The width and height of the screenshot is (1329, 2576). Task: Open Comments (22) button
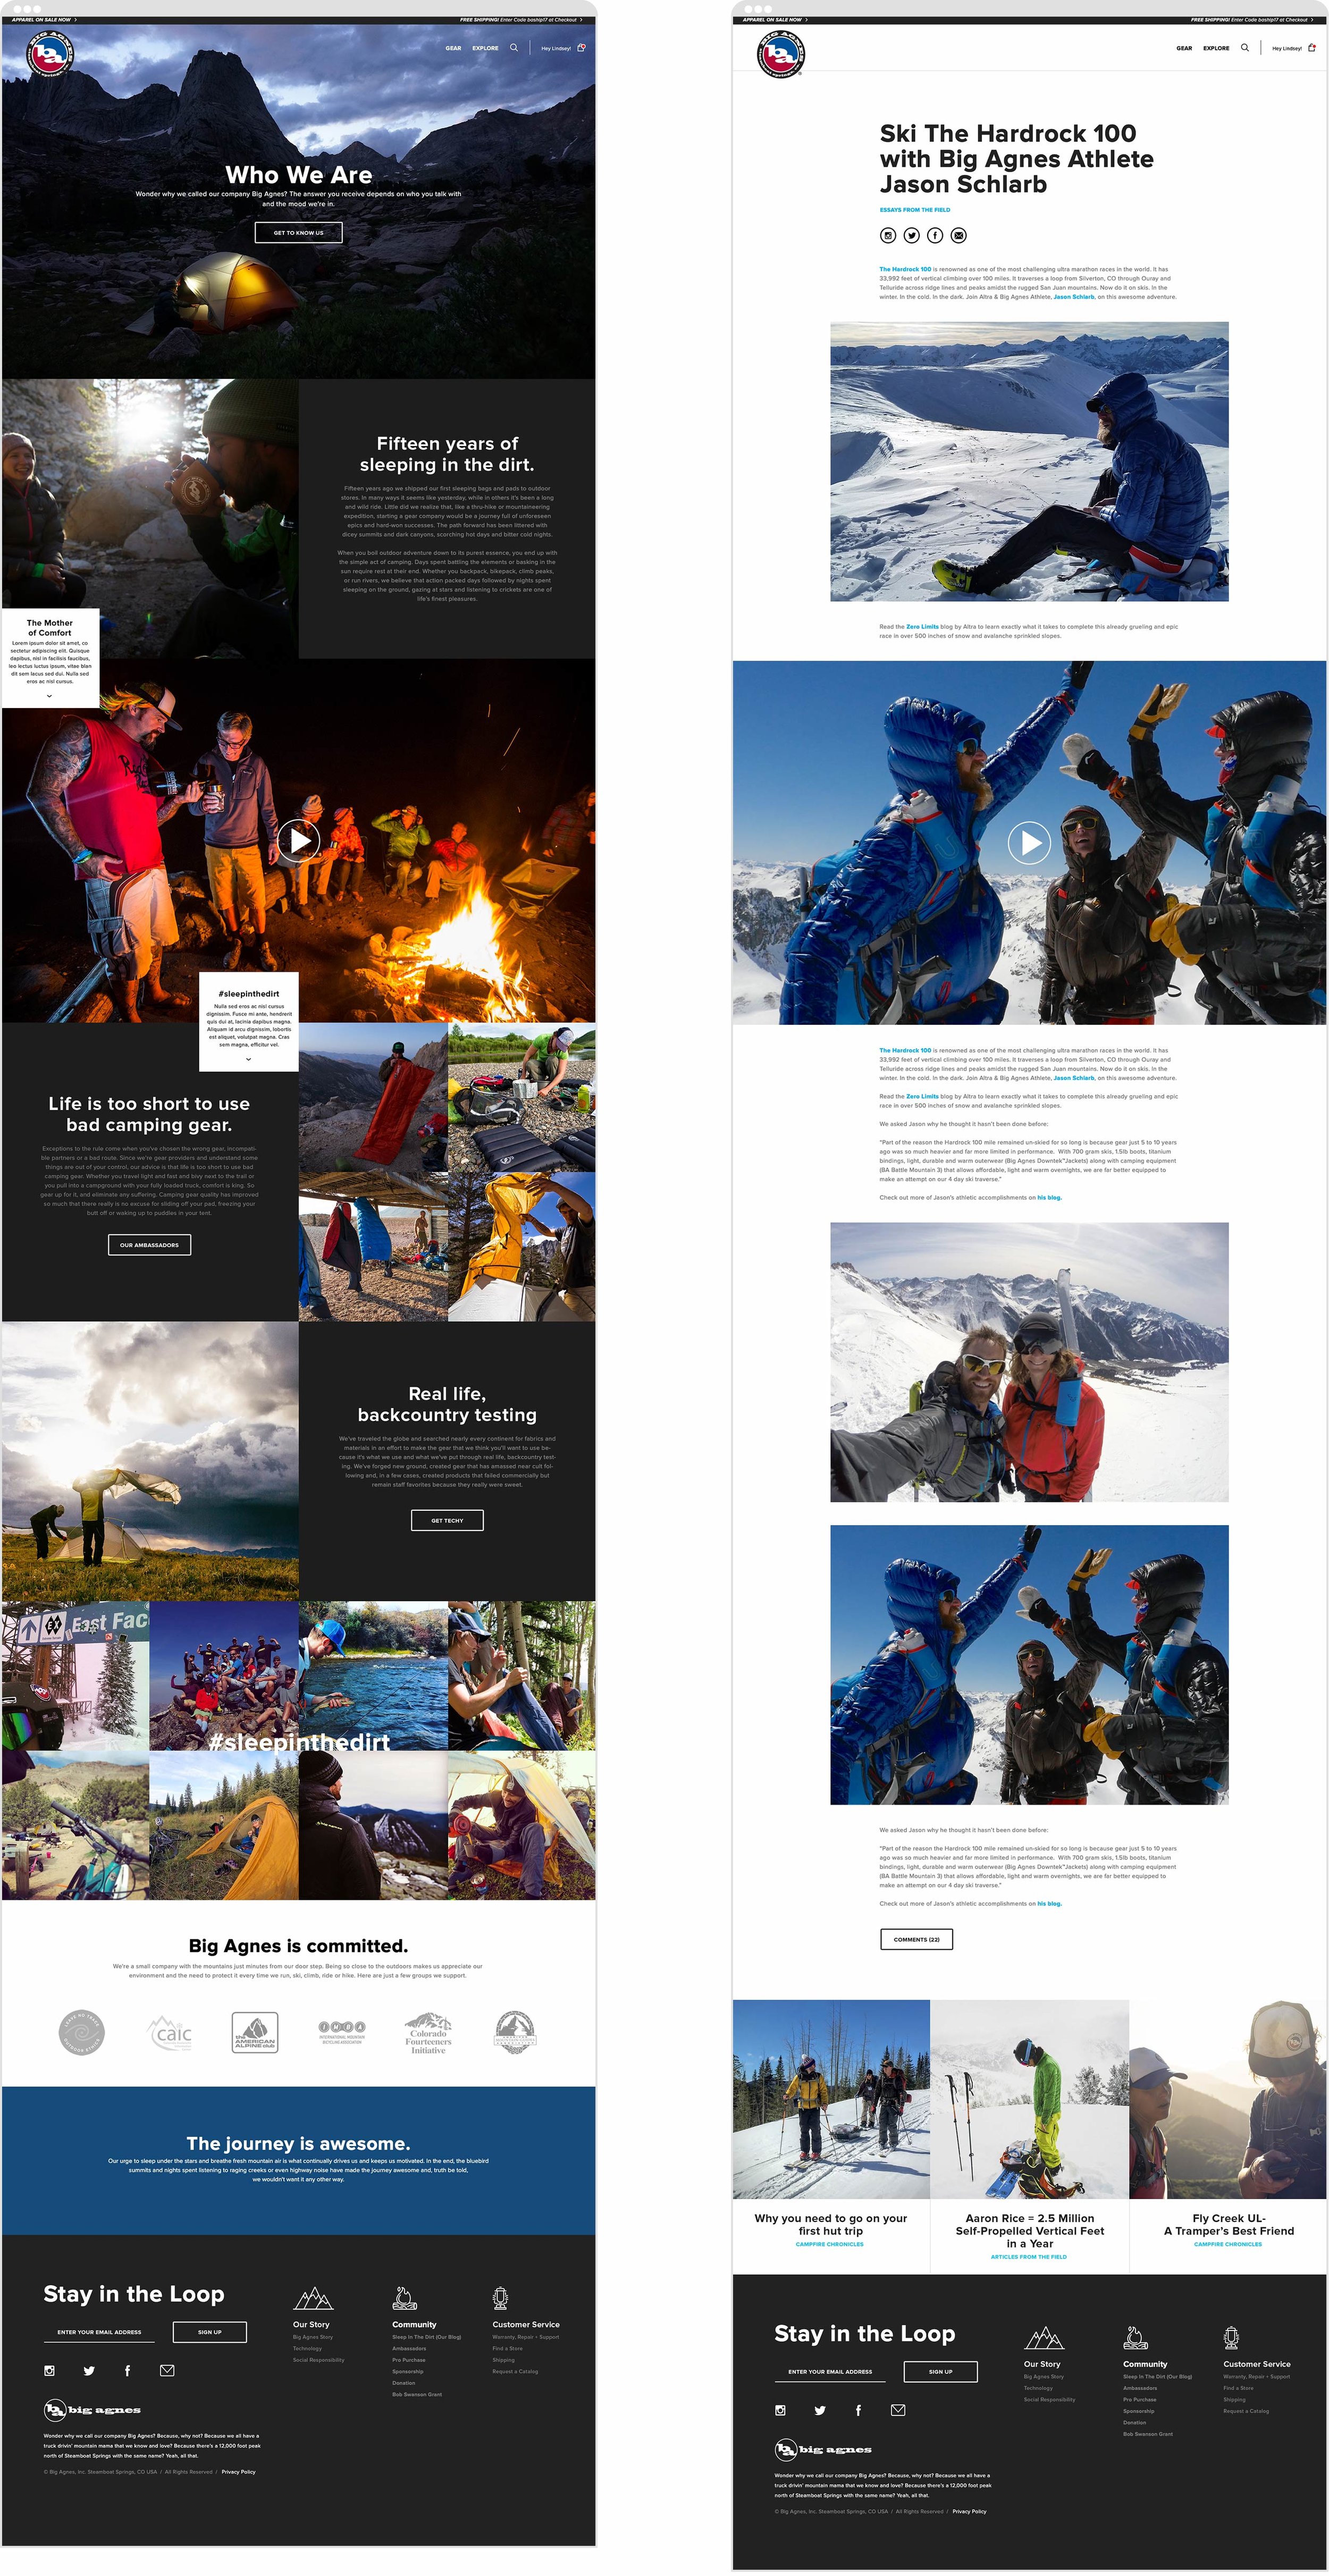pos(916,1939)
